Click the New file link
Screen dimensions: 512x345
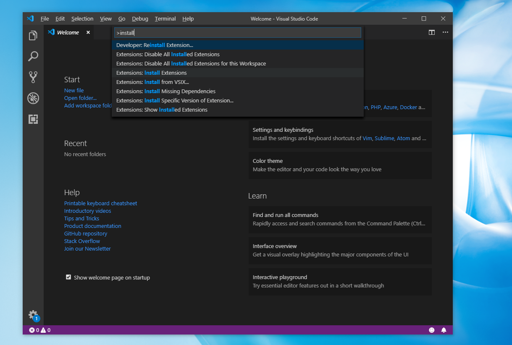[74, 90]
